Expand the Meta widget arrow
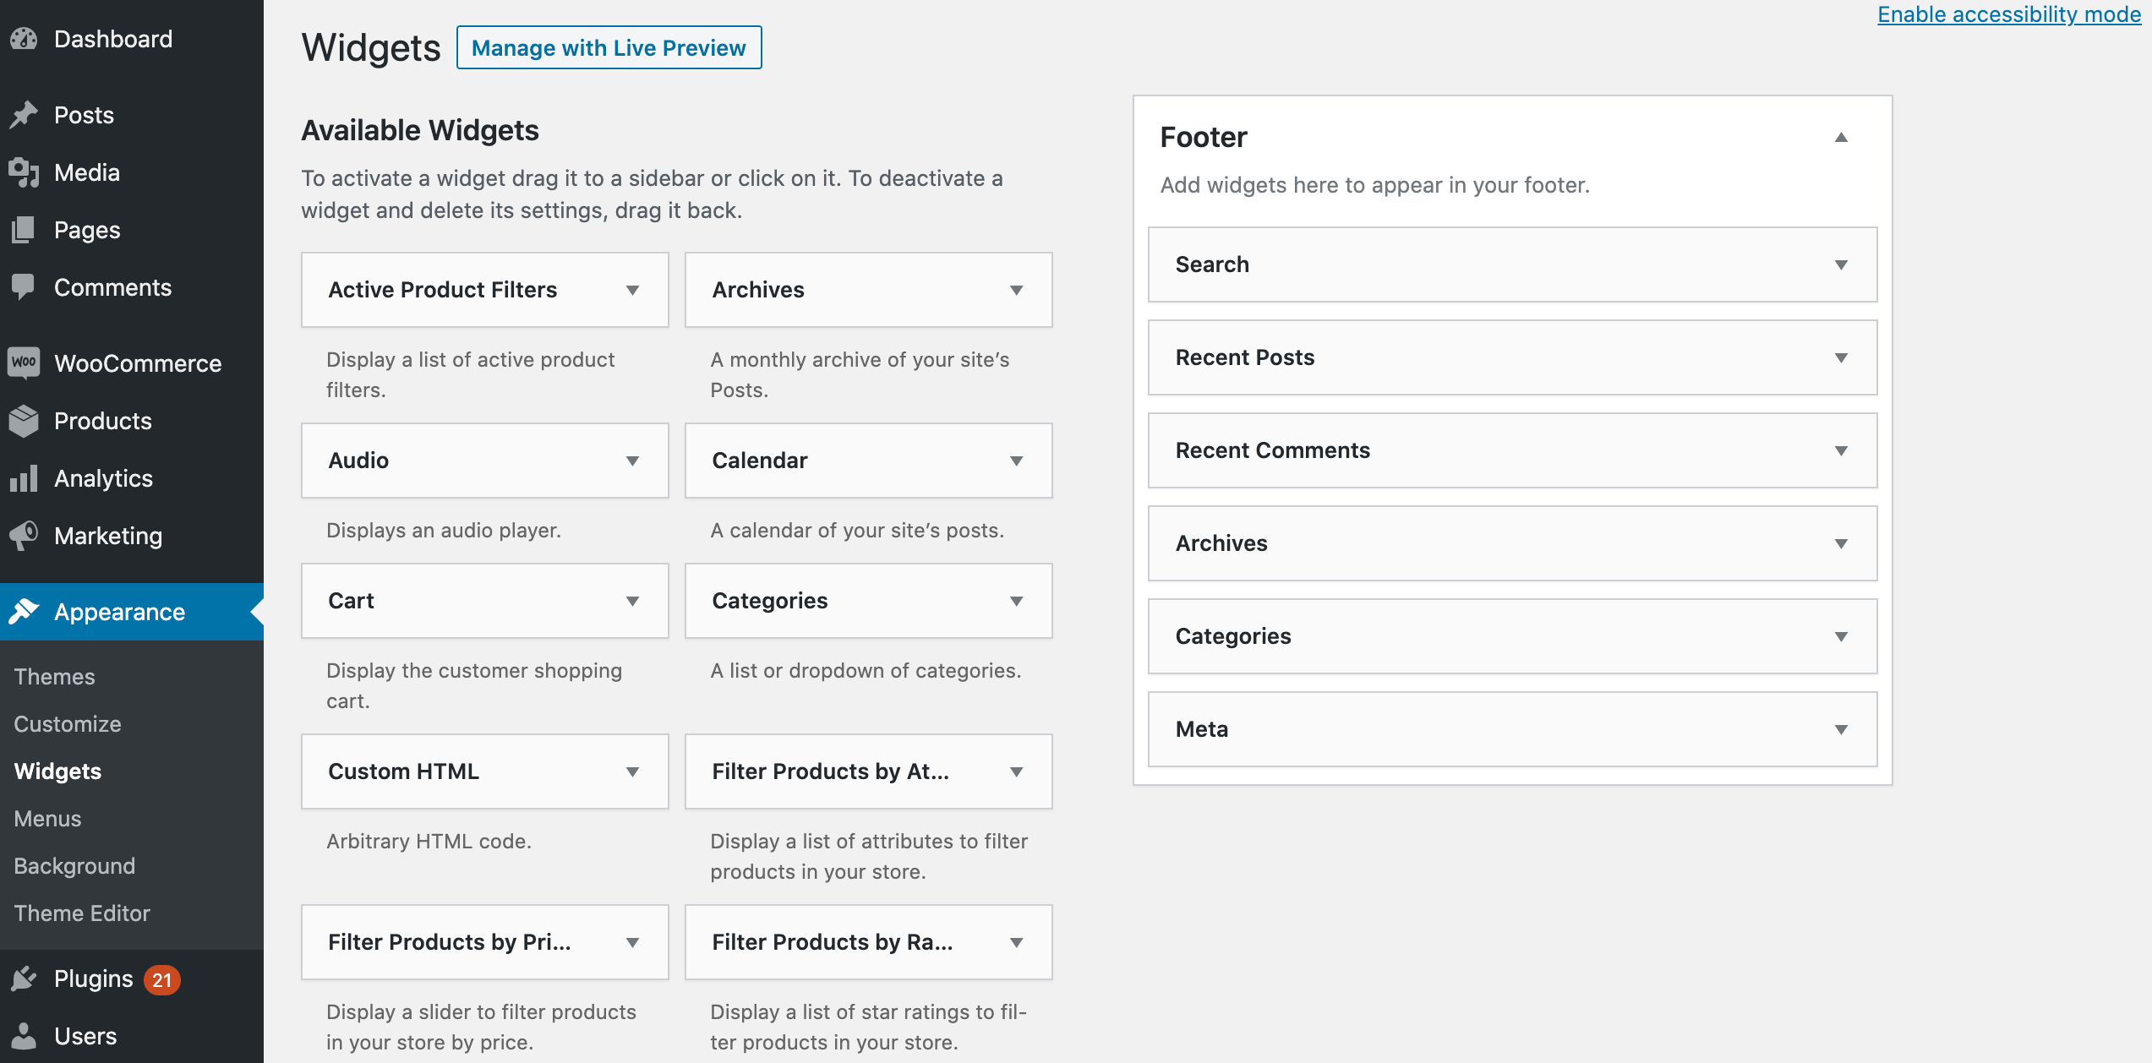Viewport: 2152px width, 1063px height. tap(1840, 730)
